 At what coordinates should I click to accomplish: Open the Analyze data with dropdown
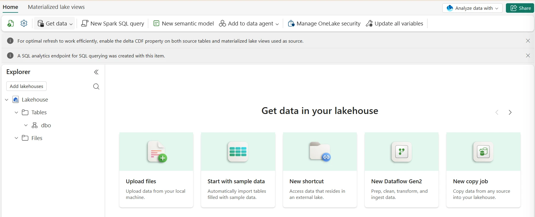pos(472,8)
